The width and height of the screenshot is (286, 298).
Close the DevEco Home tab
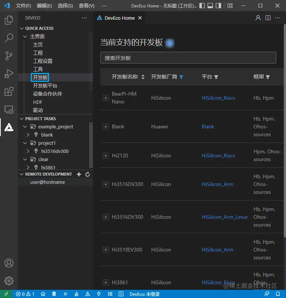point(140,18)
